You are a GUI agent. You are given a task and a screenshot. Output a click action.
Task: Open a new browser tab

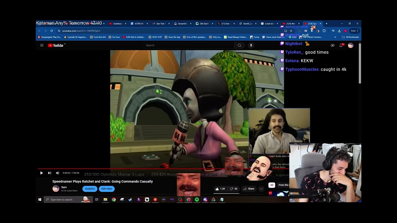[x=326, y=24]
